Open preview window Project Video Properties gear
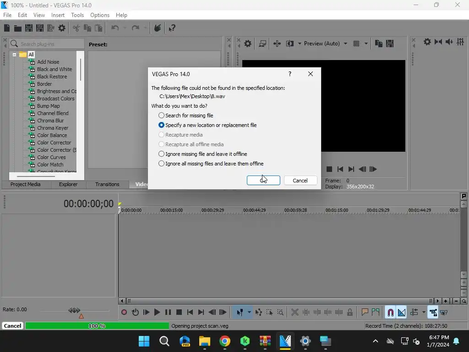The width and height of the screenshot is (469, 352). [x=248, y=44]
